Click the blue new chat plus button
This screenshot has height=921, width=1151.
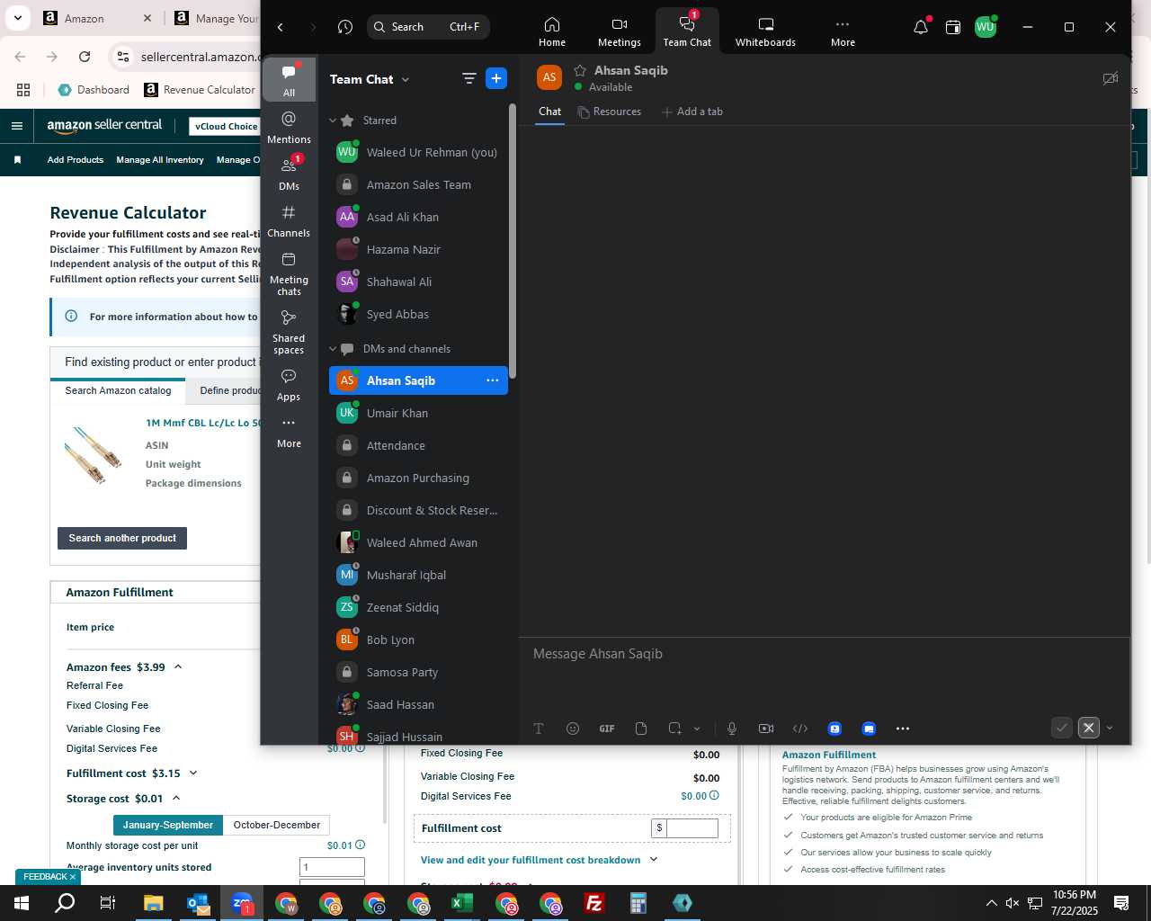click(496, 78)
